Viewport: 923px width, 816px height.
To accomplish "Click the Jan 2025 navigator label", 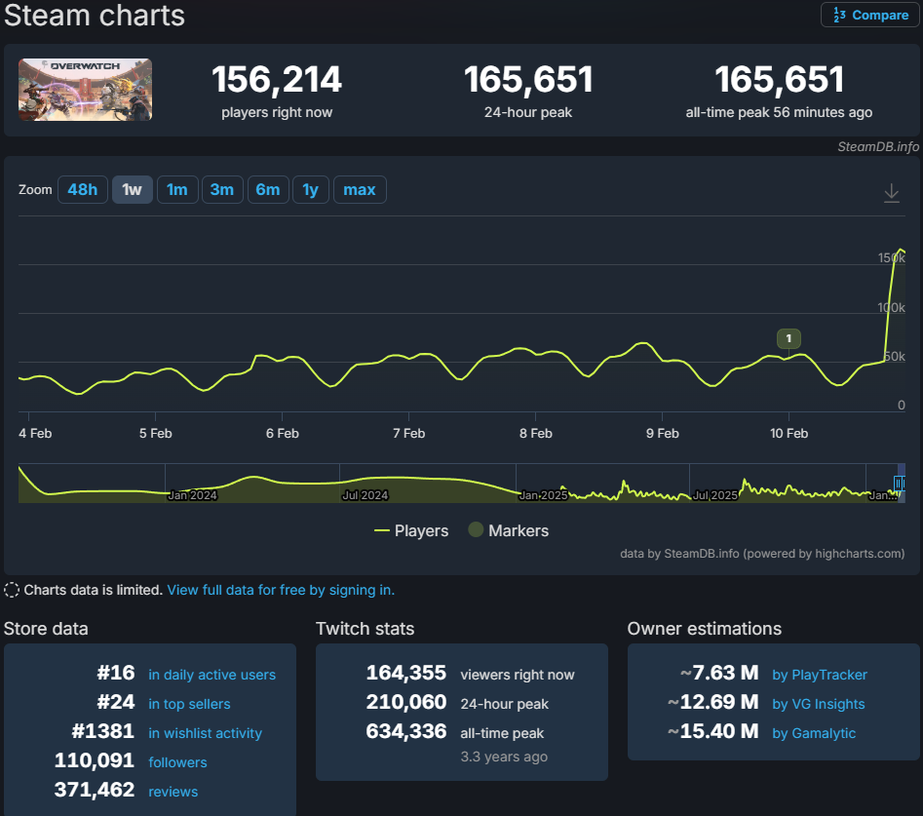I will click(543, 495).
